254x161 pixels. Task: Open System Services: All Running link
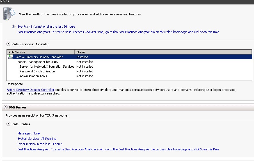coord(37,139)
